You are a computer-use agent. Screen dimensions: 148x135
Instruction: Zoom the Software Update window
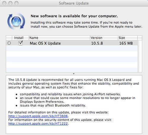[17, 3]
